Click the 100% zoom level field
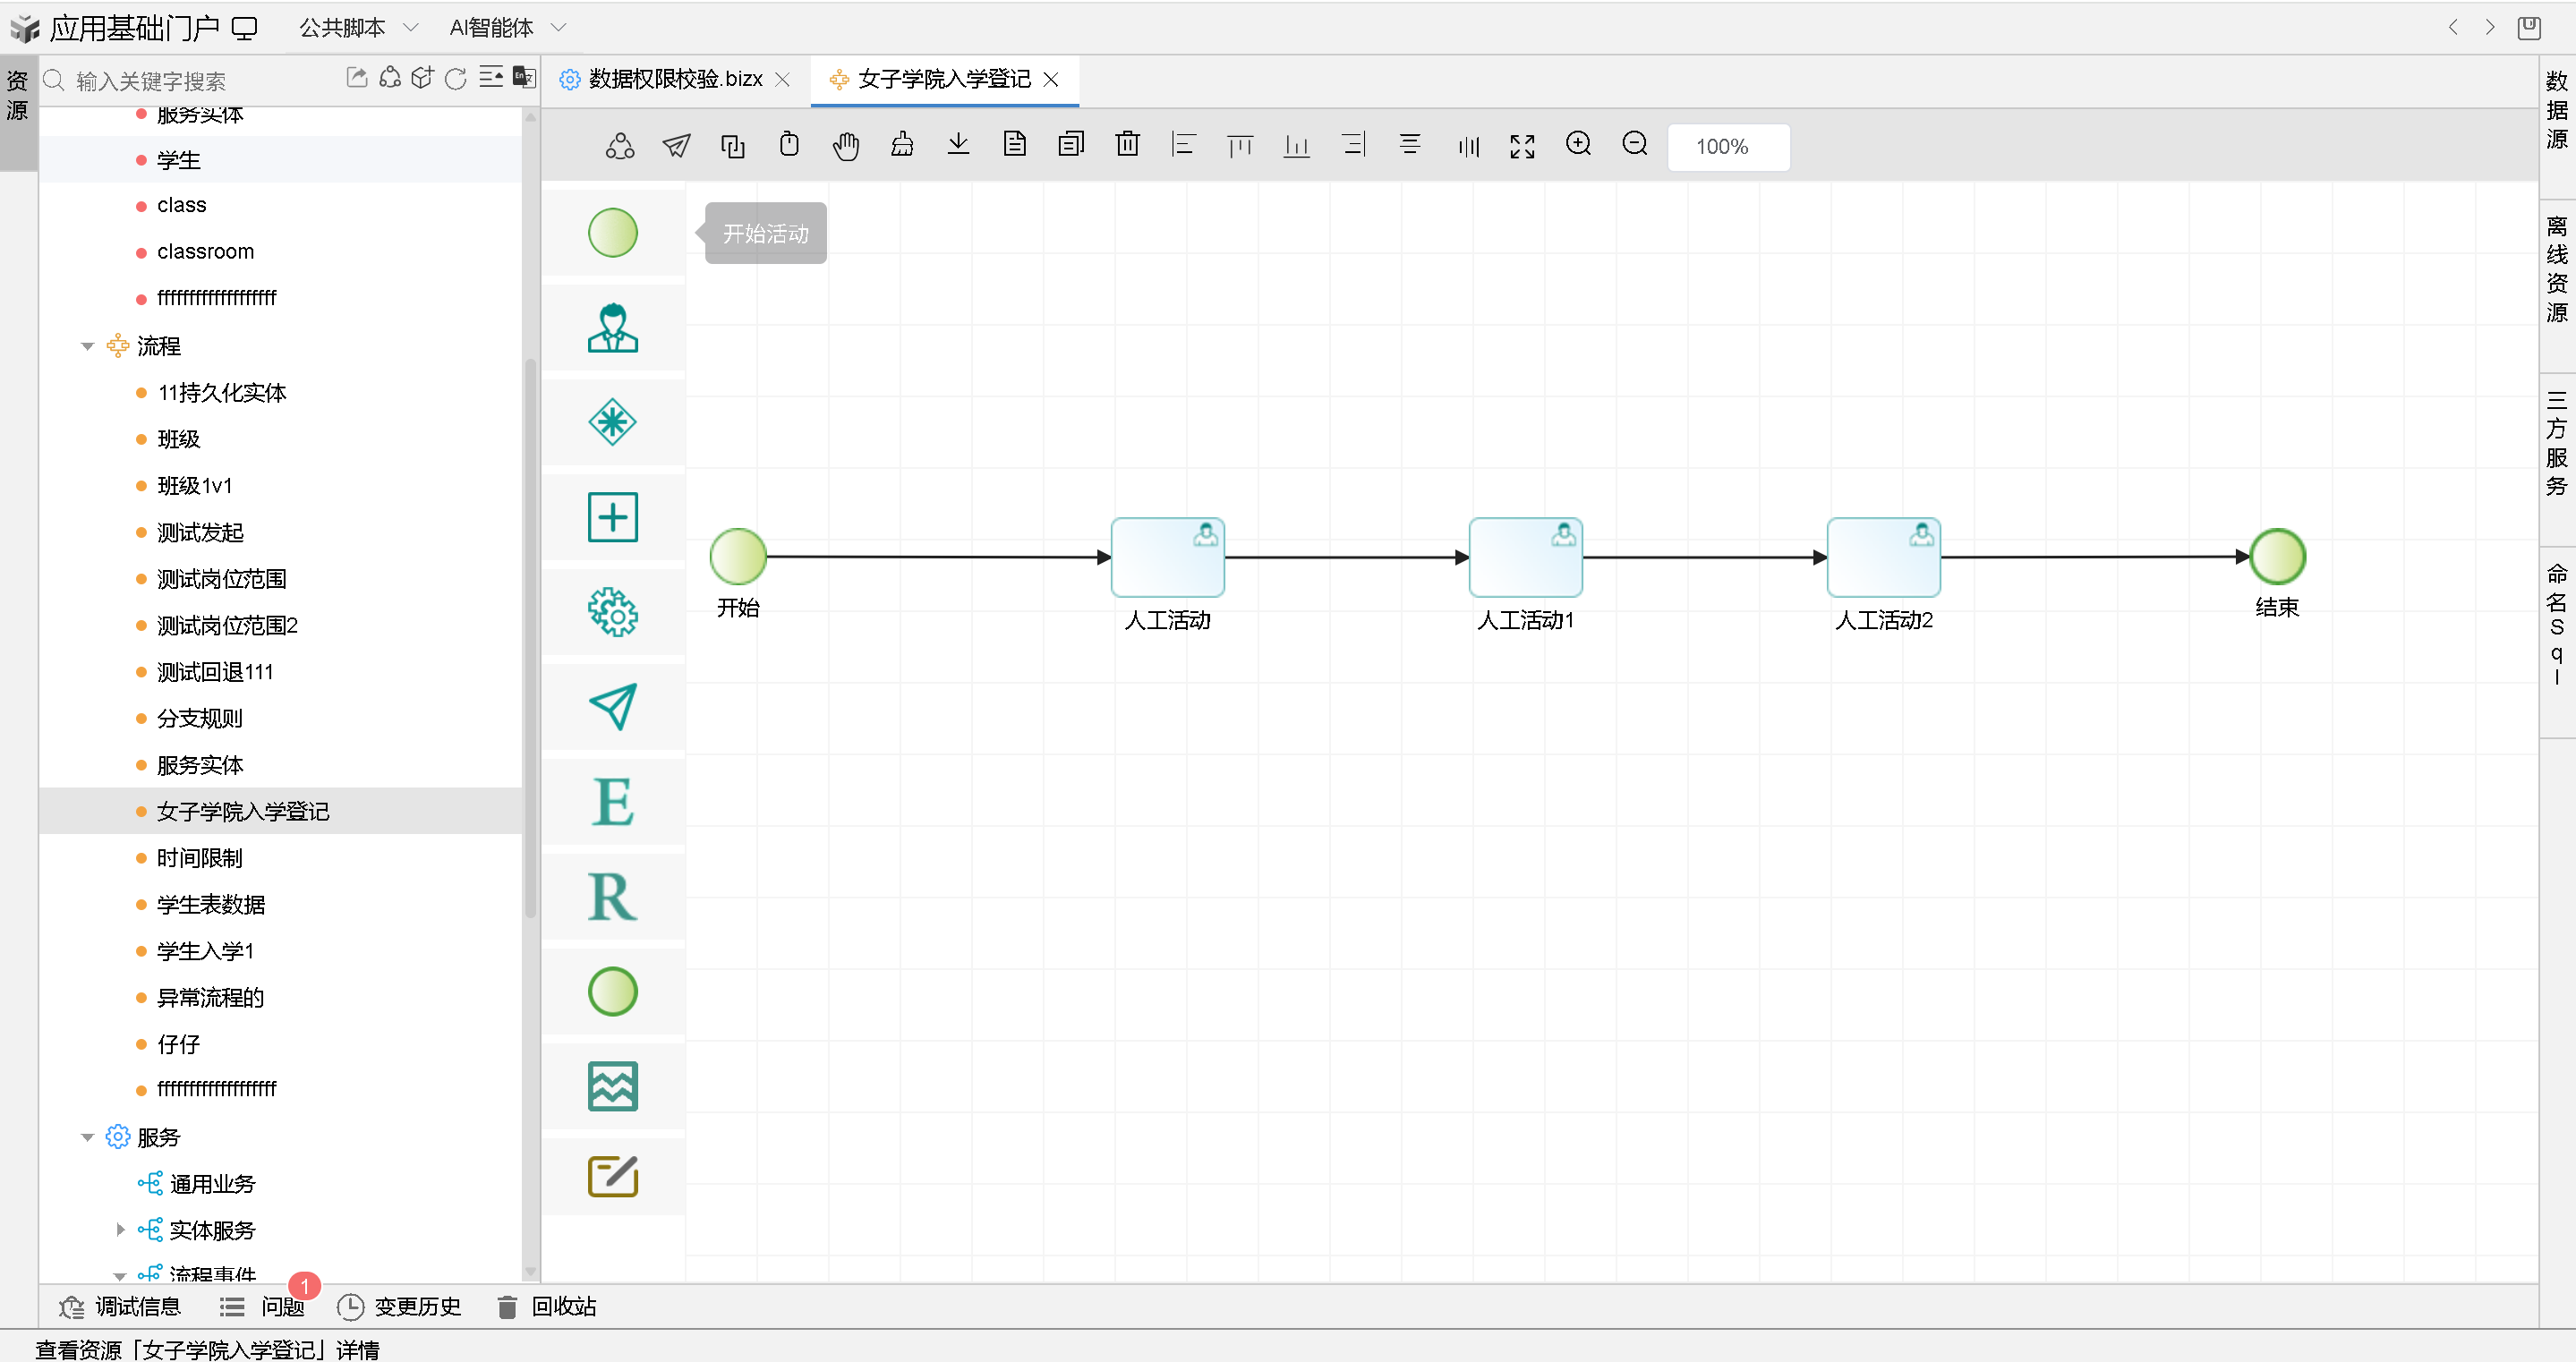 (1727, 147)
